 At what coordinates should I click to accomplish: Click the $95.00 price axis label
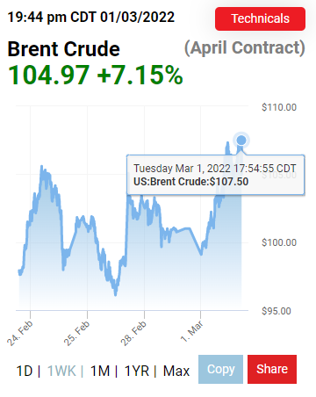coord(276,311)
